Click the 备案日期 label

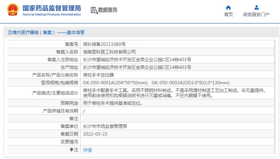[69, 134]
